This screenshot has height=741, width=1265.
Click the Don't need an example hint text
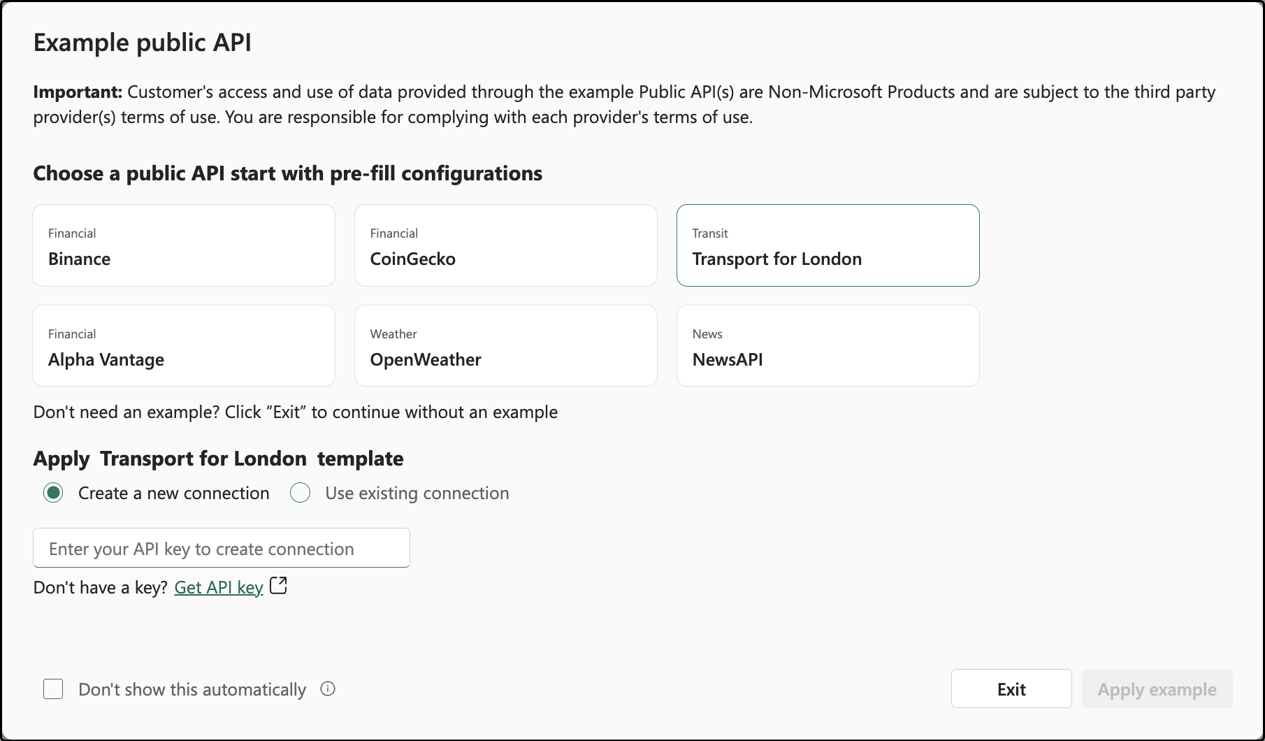coord(295,412)
